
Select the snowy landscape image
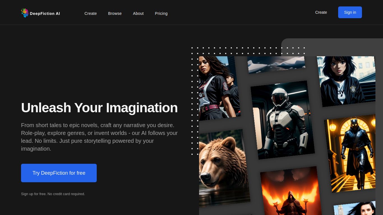click(x=276, y=64)
